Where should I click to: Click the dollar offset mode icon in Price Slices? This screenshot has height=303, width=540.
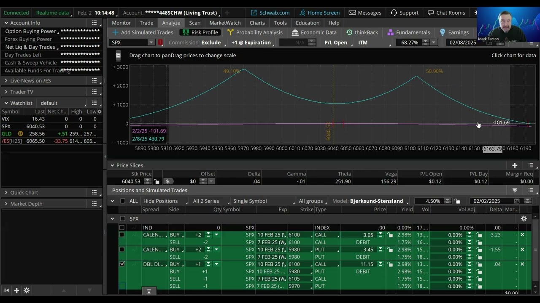[x=167, y=181]
